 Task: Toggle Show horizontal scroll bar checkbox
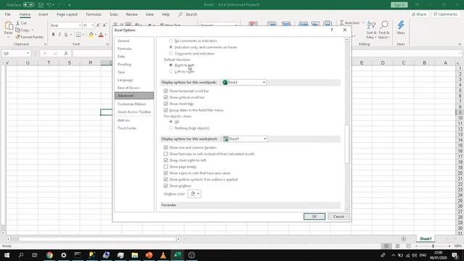point(166,91)
